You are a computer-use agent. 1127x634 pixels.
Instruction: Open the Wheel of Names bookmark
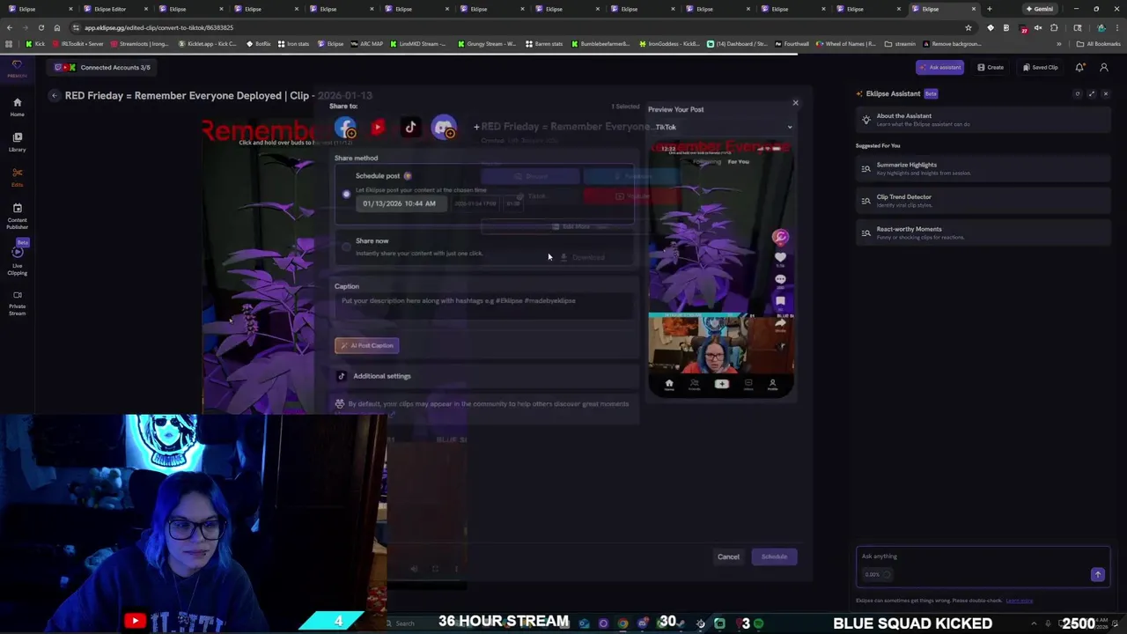click(x=846, y=43)
